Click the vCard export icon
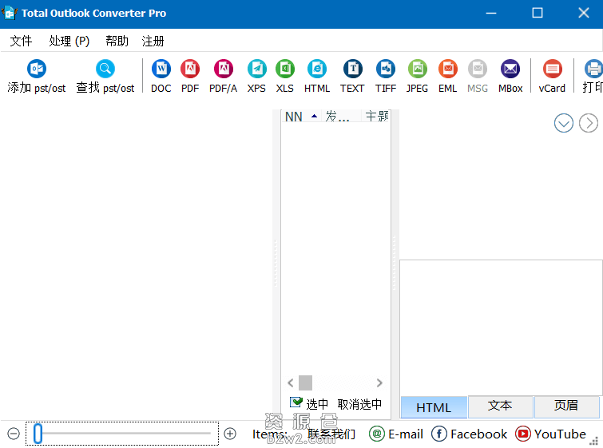This screenshot has height=448, width=603. click(x=552, y=69)
